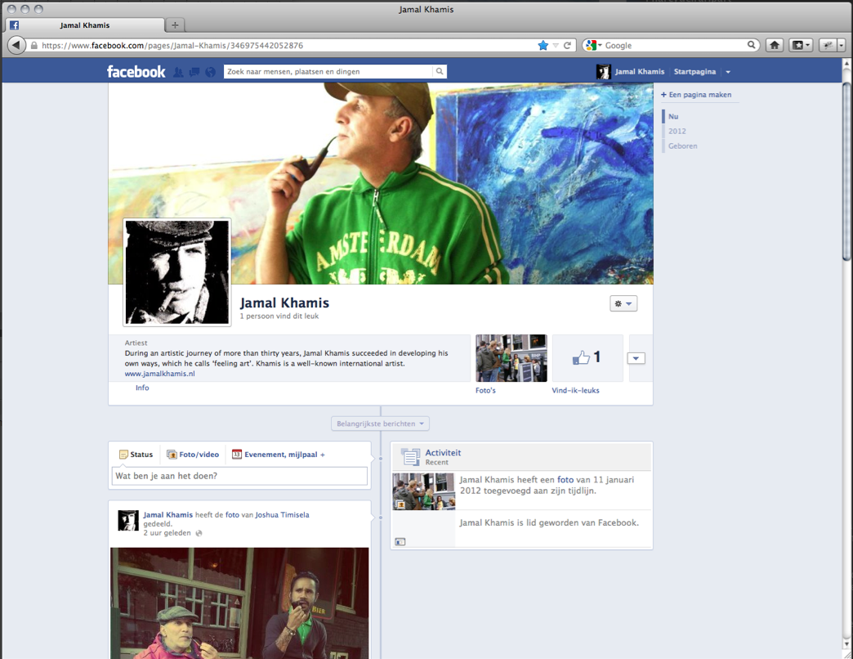Select the Status composer tab
This screenshot has width=853, height=659.
tap(136, 455)
